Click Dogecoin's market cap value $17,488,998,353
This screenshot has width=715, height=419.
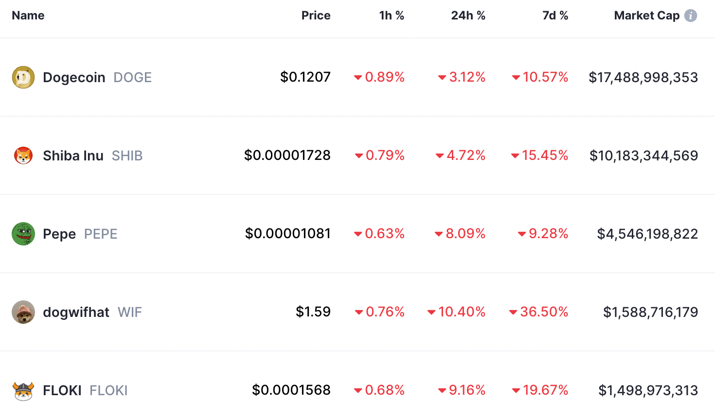[643, 77]
